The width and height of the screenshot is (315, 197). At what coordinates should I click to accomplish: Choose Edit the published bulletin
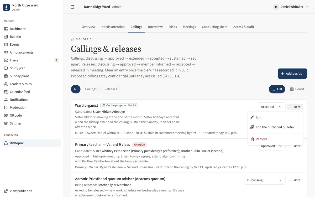[275, 127]
